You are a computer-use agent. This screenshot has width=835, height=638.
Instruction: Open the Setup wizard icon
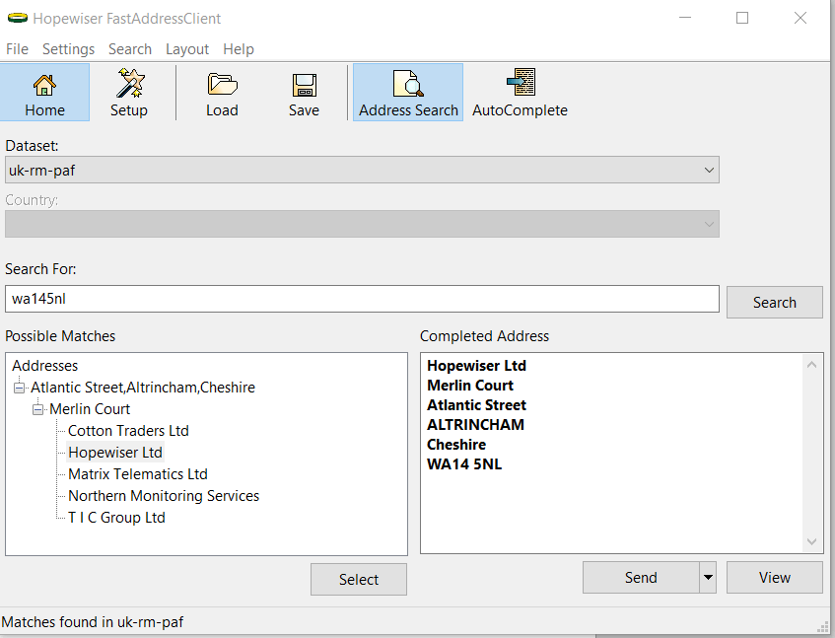[x=129, y=93]
